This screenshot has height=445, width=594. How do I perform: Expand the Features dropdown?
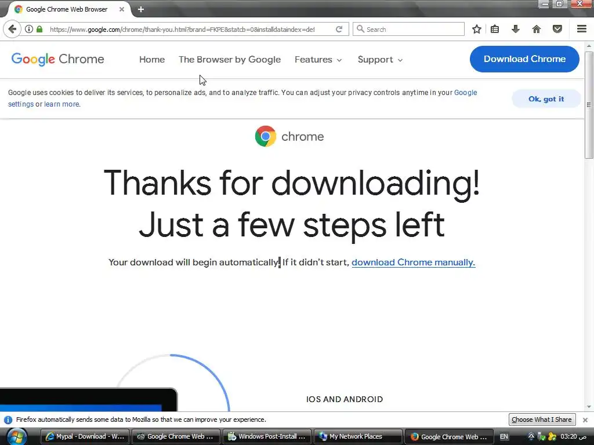tap(318, 60)
